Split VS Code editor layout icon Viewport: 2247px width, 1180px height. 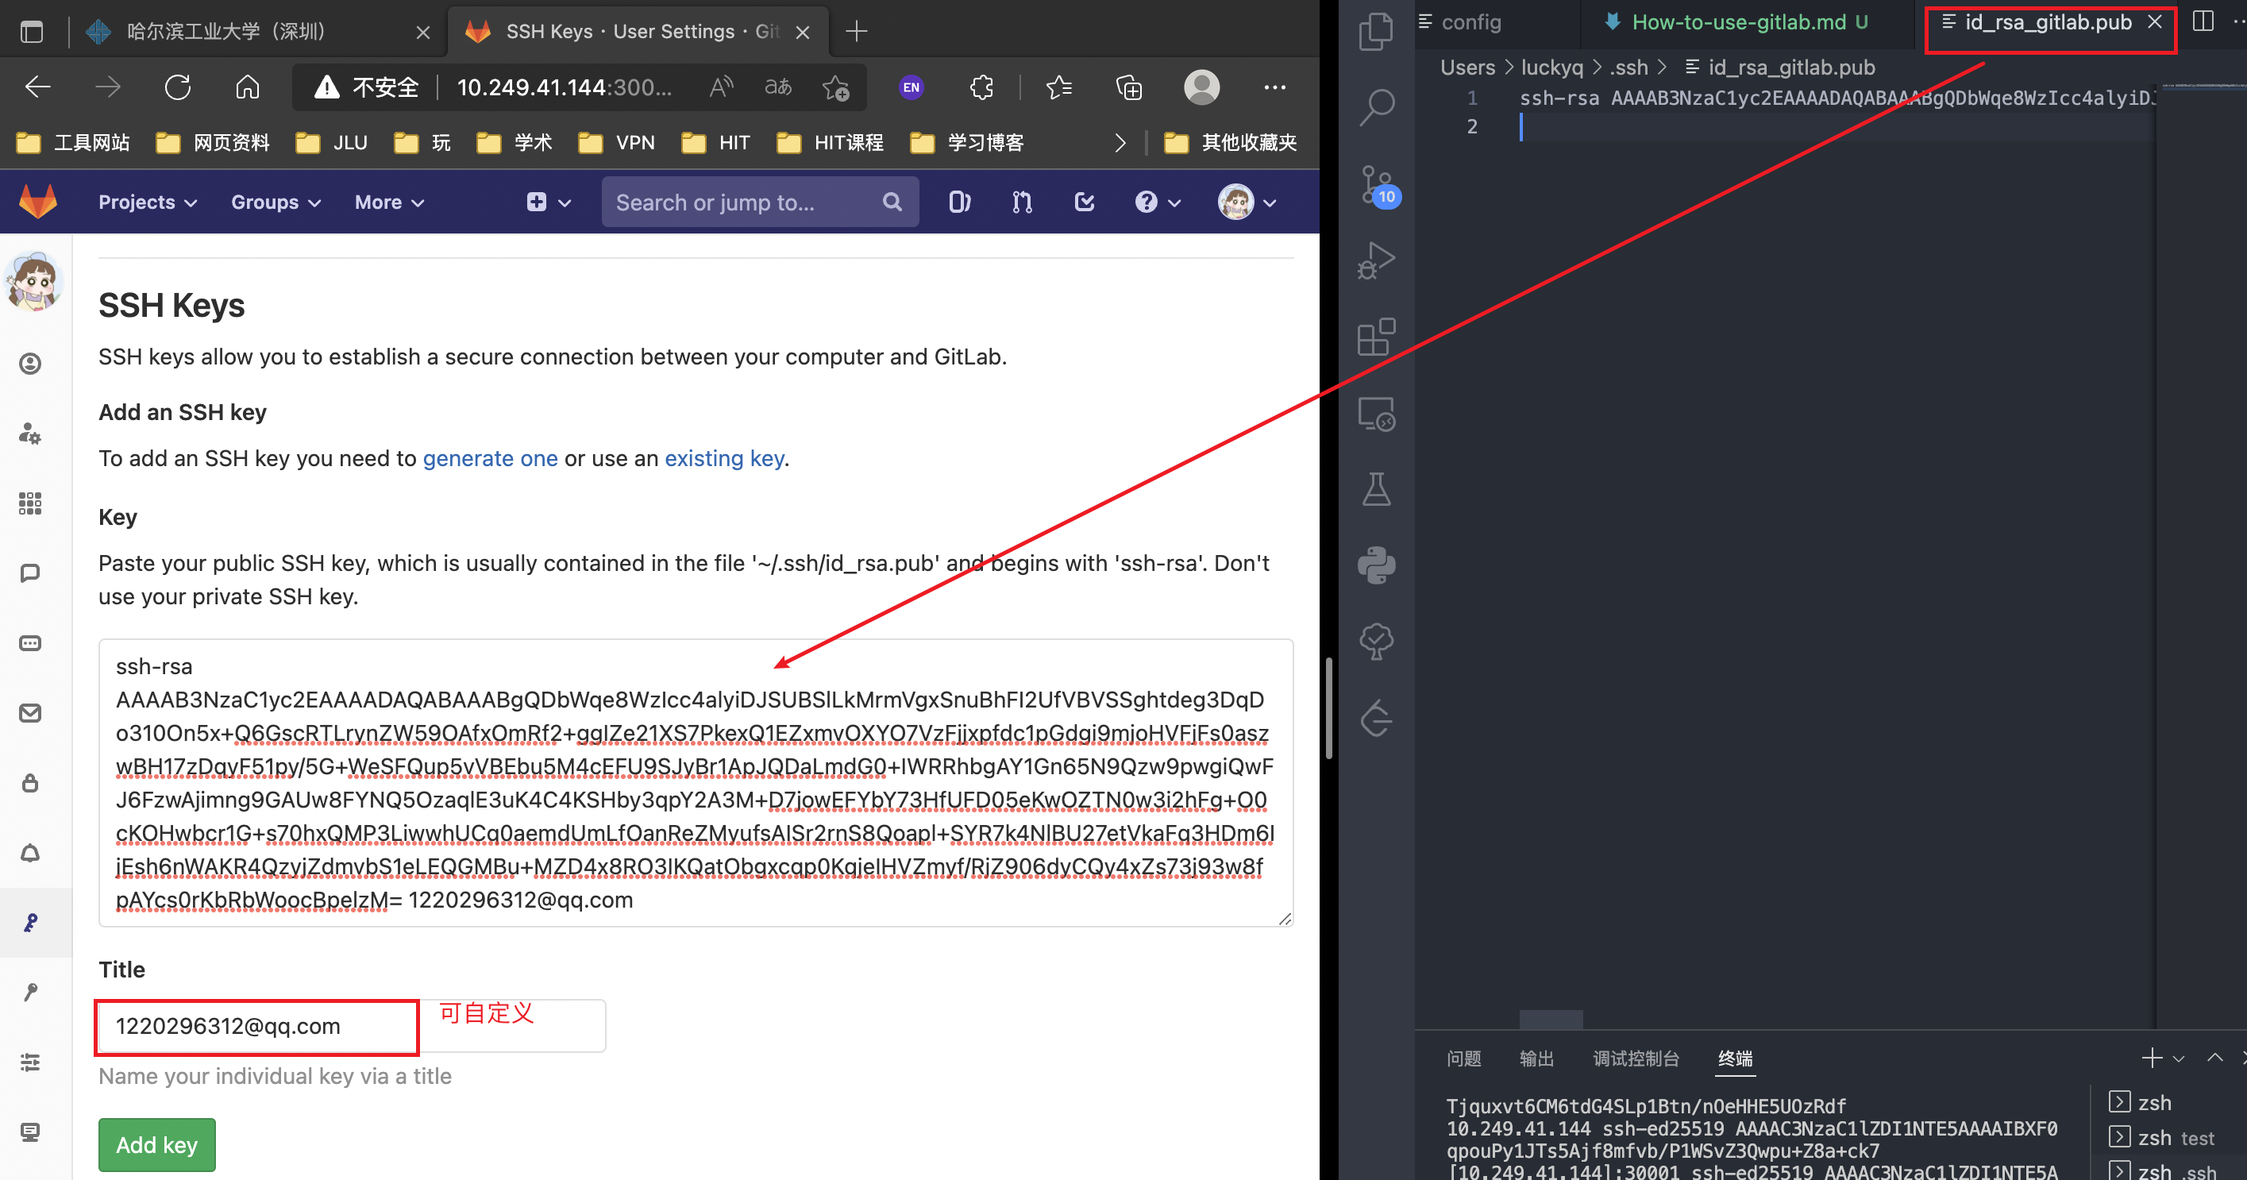click(2203, 21)
